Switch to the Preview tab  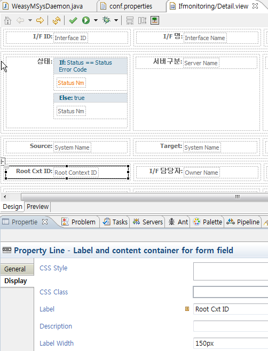click(37, 206)
